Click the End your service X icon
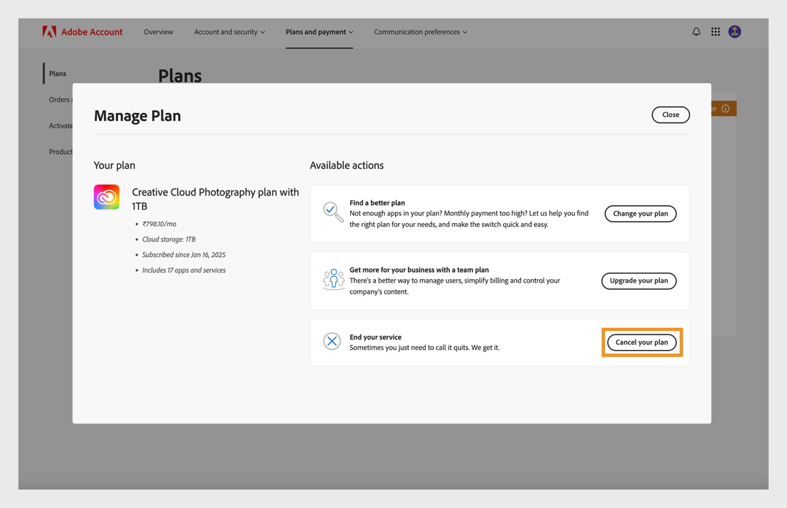This screenshot has height=508, width=787. (x=332, y=341)
